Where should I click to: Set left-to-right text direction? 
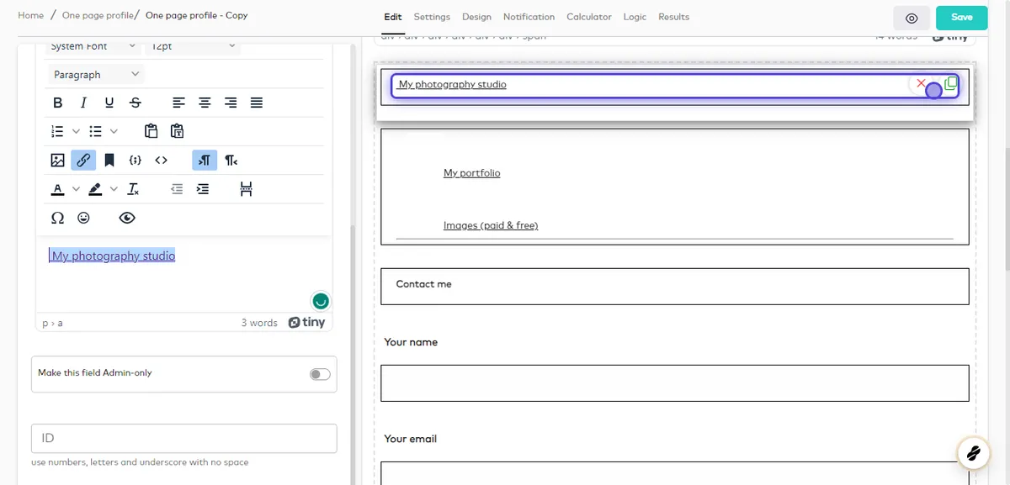(205, 160)
